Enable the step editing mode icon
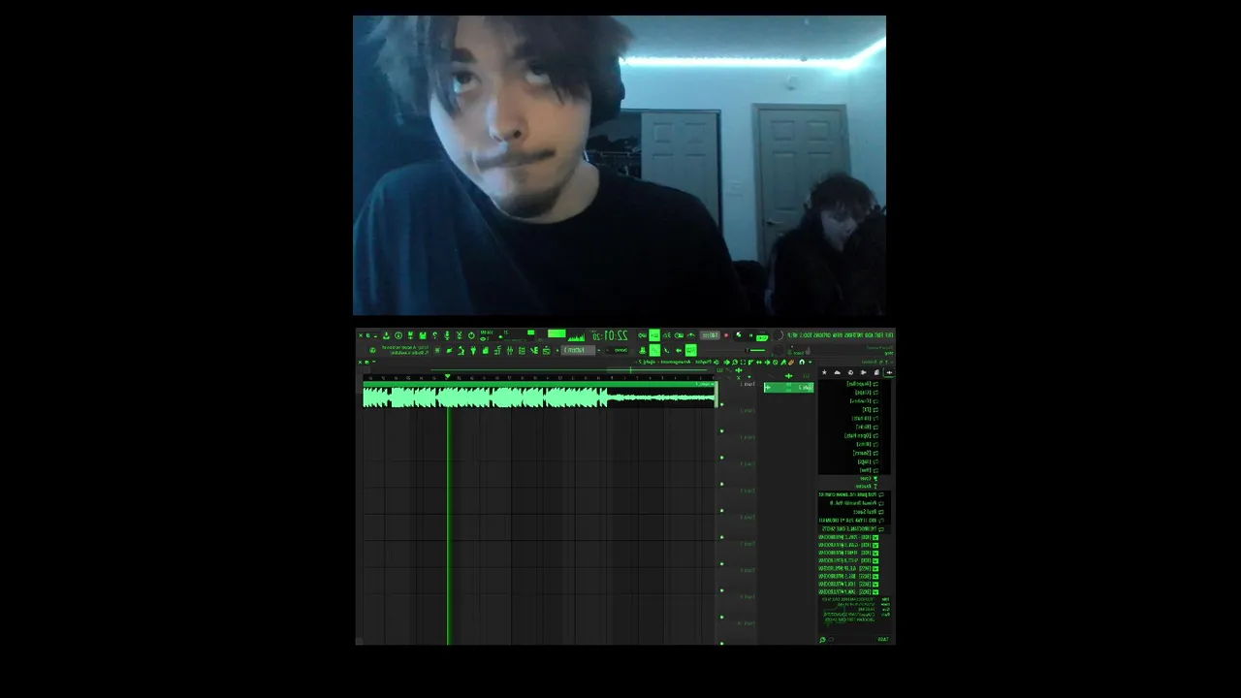1241x698 pixels. tap(667, 350)
